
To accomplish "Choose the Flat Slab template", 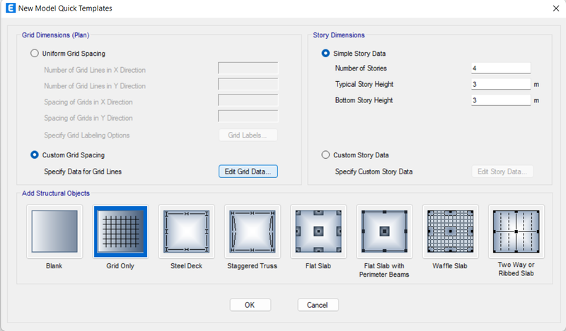I will (x=318, y=231).
